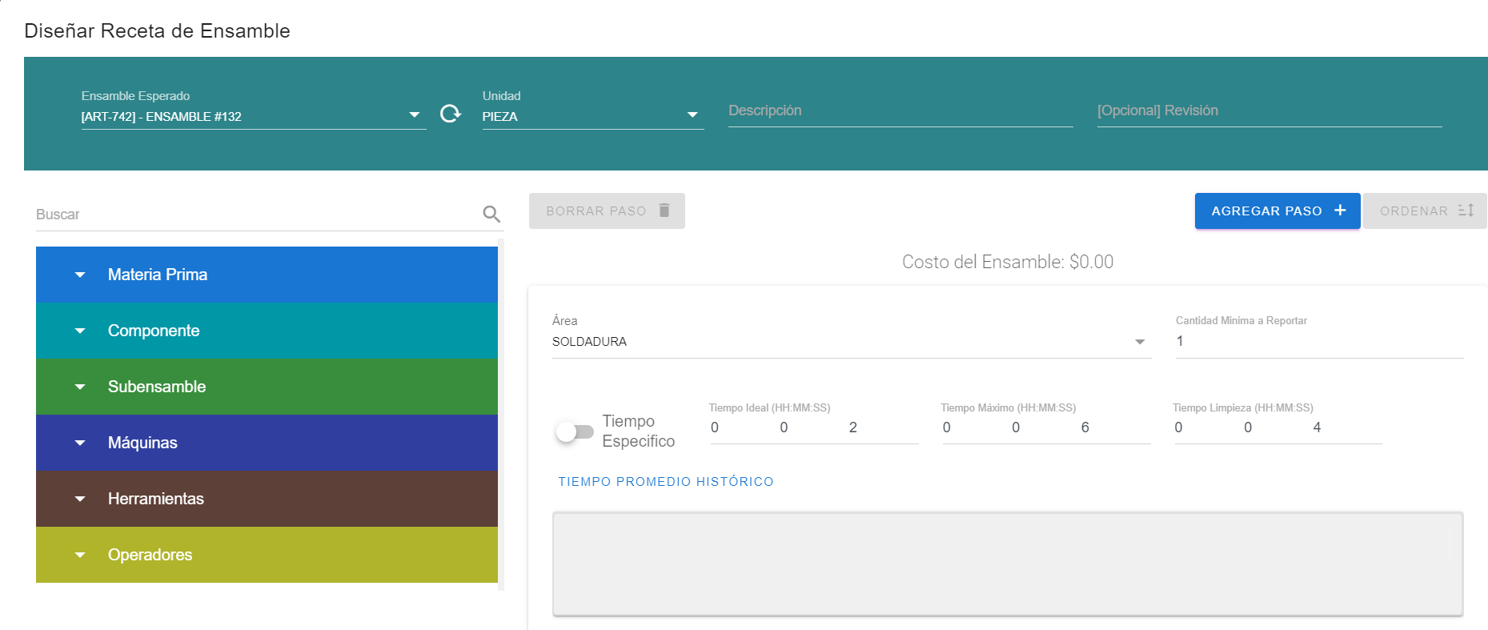
Task: Toggle the Tiempo Específico switch
Action: pos(575,431)
